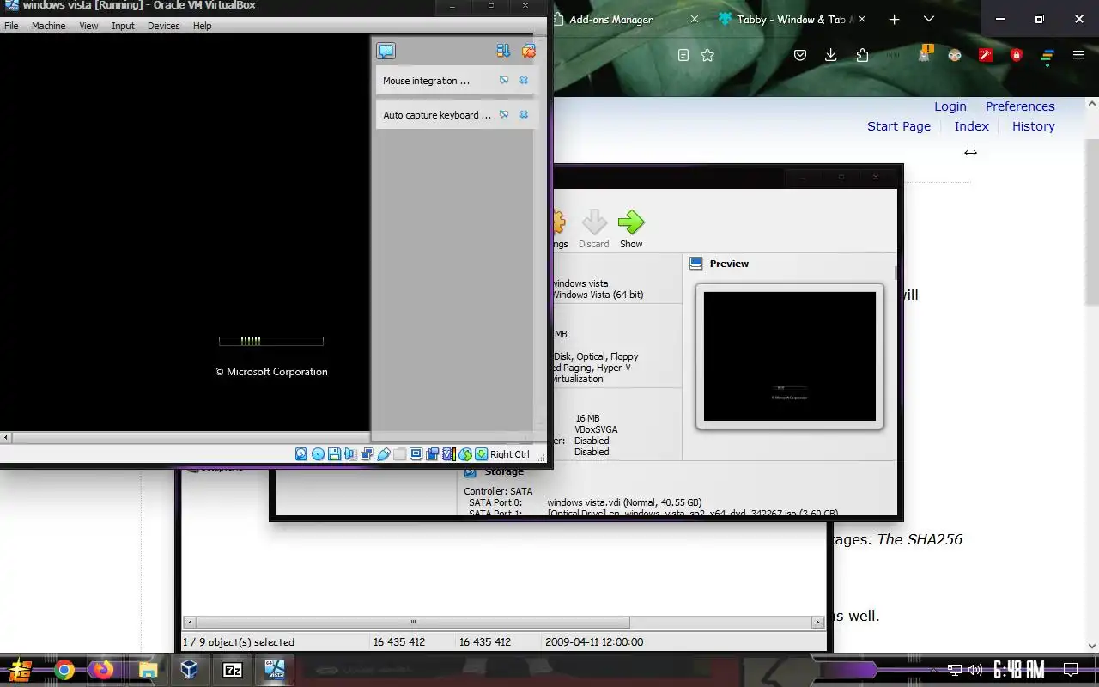Open the Firefox downloads panel
1099x687 pixels.
pyautogui.click(x=831, y=55)
